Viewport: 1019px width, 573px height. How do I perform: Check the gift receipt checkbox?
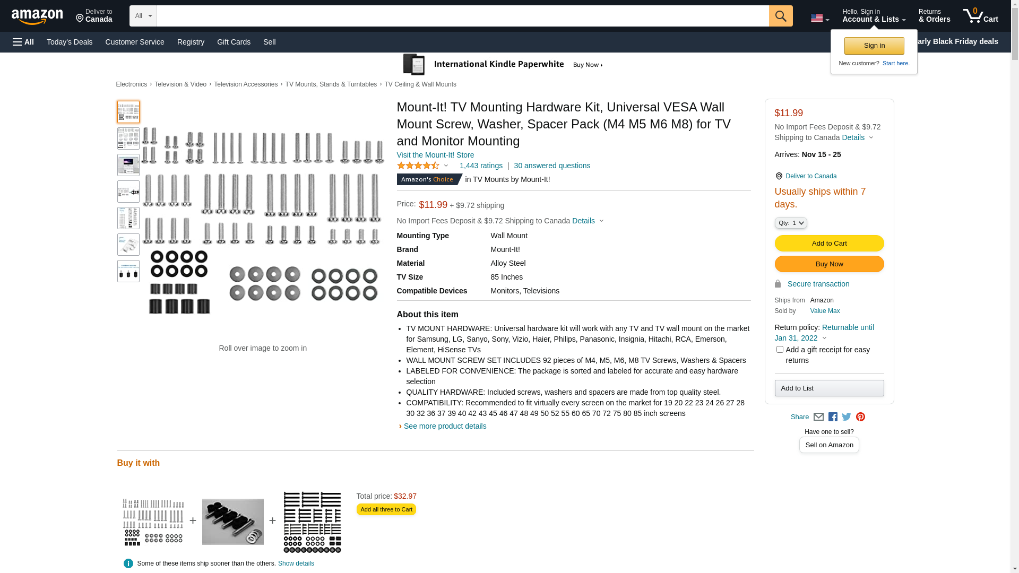(x=780, y=350)
